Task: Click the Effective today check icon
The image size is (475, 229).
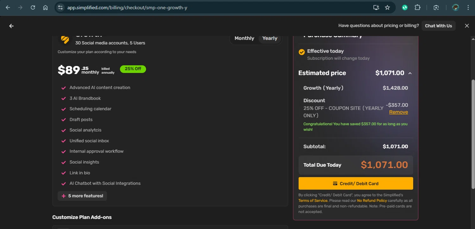Action: pos(302,52)
